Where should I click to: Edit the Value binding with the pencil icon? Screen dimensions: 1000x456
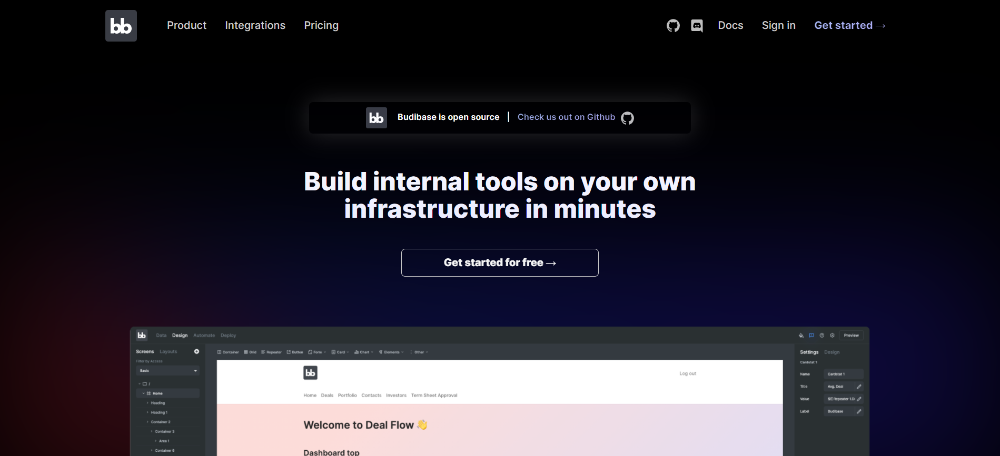pos(859,399)
